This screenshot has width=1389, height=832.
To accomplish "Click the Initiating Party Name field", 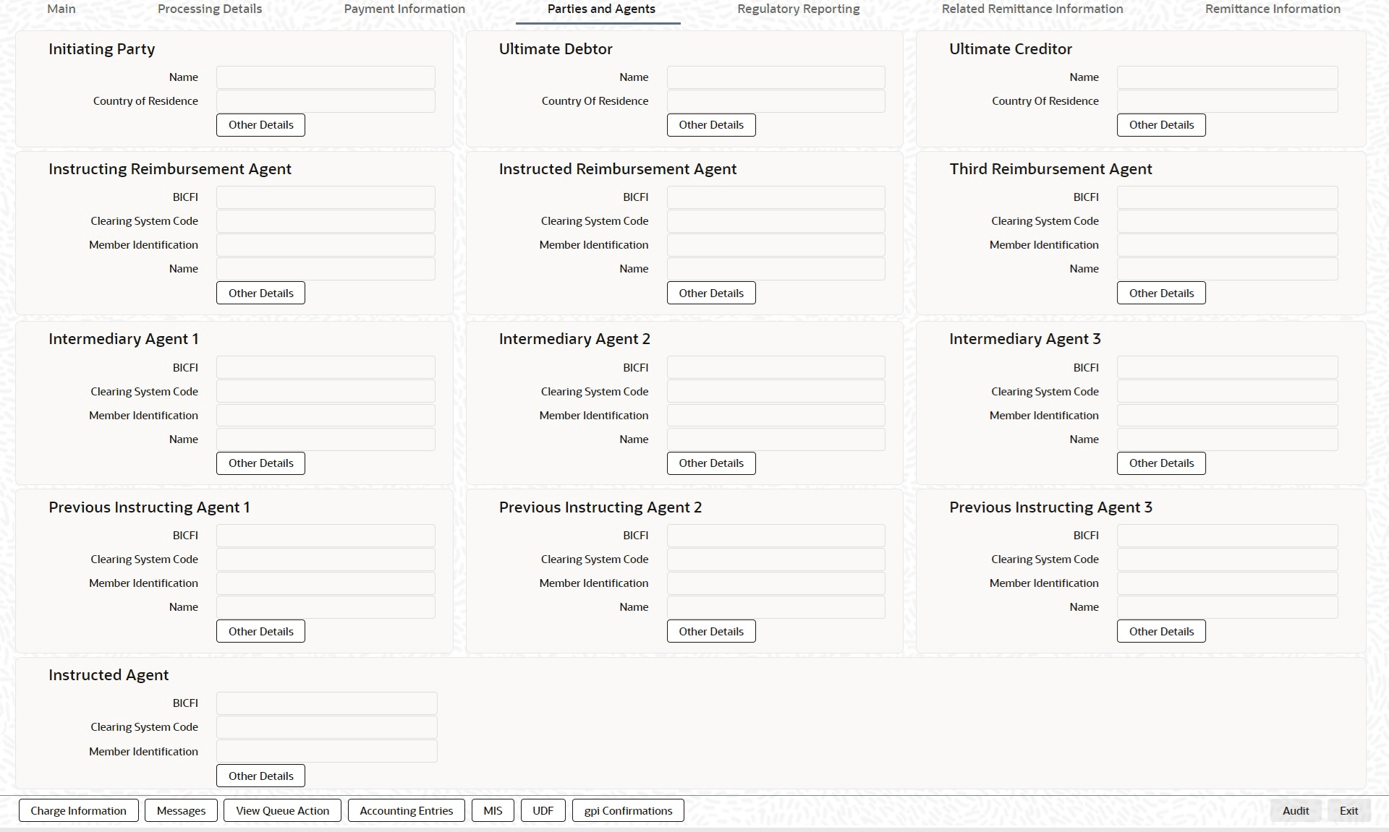I will [x=326, y=77].
